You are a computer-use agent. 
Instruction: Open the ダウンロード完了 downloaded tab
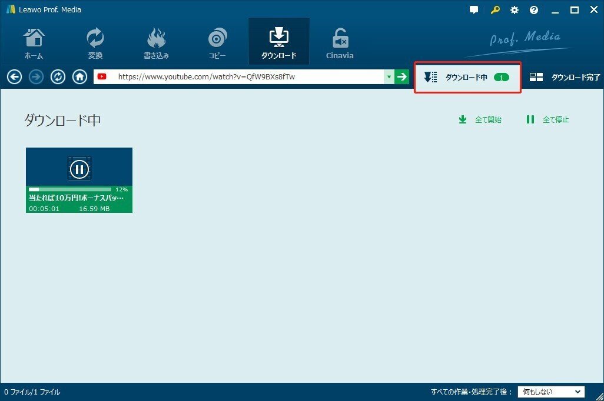coord(565,78)
